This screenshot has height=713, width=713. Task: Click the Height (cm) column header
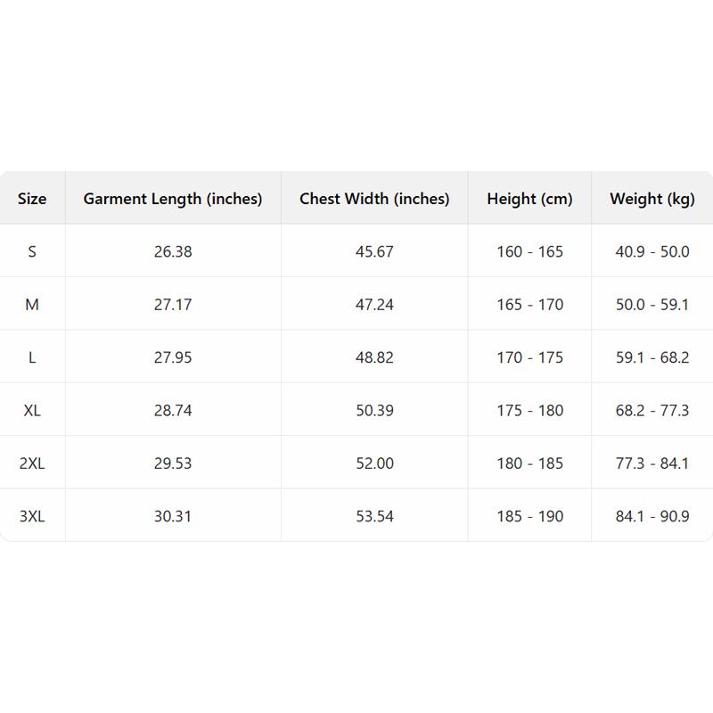[529, 199]
